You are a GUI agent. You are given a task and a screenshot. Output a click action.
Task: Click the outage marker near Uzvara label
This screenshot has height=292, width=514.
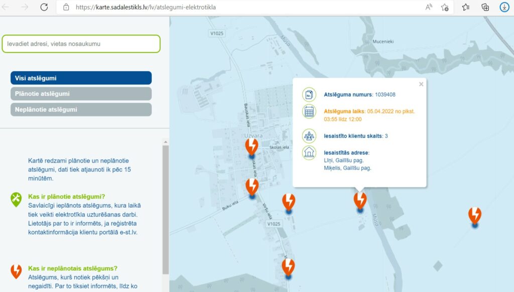251,147
